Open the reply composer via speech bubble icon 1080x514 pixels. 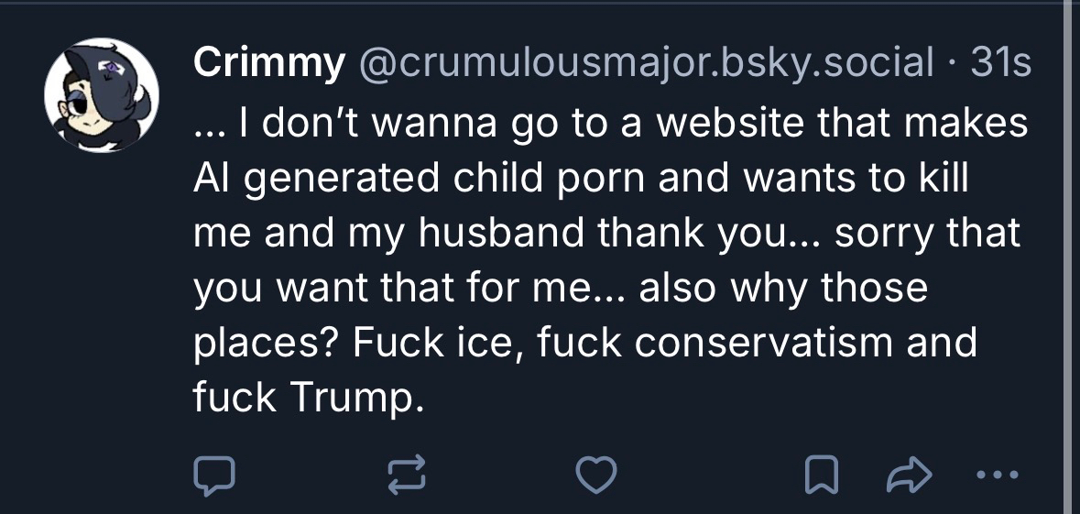pyautogui.click(x=216, y=475)
